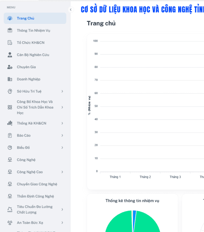204x232 pixels.
Task: Click the Báo Cáo label
Action: tap(24, 135)
